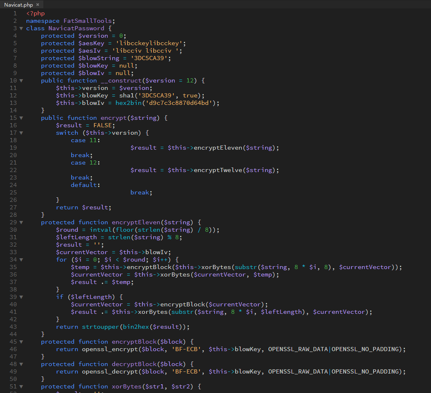Fold the for loop at line 34

(21, 260)
